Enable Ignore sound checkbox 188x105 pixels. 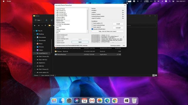click(x=56, y=43)
